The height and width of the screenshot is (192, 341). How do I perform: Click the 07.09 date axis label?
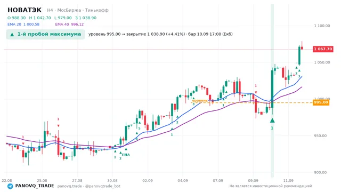(218, 180)
